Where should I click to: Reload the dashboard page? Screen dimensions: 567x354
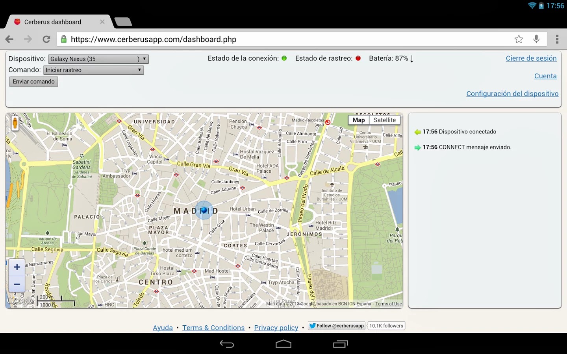(x=46, y=39)
